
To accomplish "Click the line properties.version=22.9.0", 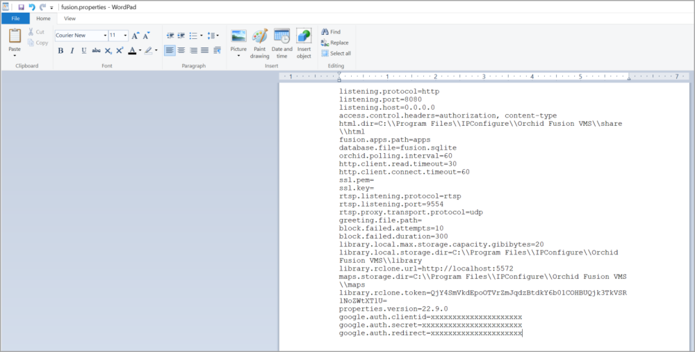I will tap(393, 308).
